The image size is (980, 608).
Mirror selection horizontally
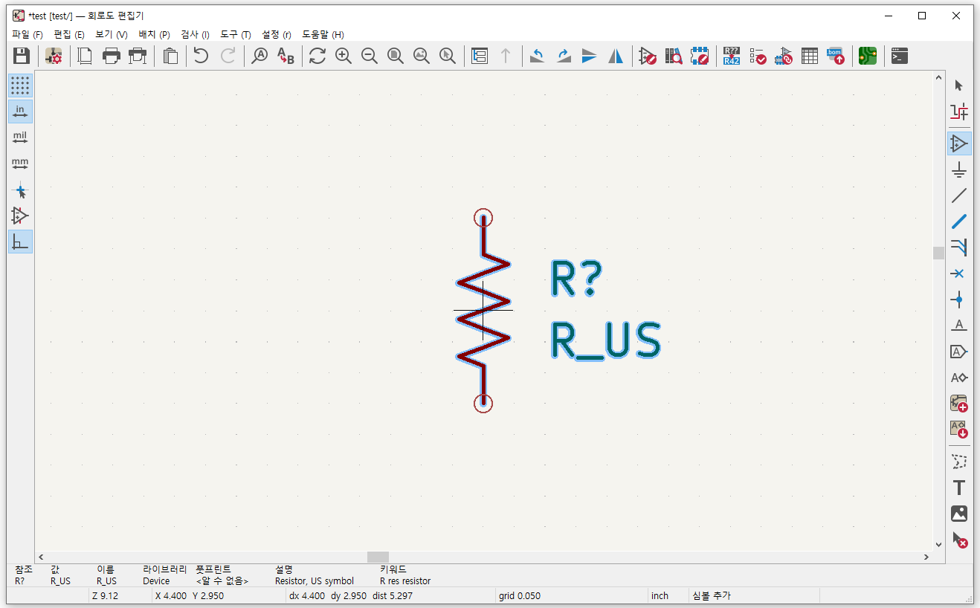point(616,56)
